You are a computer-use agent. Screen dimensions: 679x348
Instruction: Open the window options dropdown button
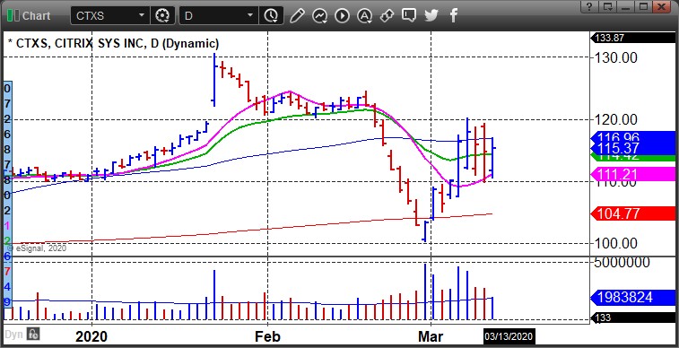point(608,6)
